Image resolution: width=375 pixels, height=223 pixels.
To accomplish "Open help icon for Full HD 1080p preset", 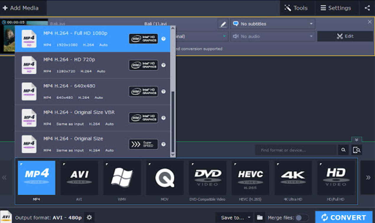I will pyautogui.click(x=164, y=39).
